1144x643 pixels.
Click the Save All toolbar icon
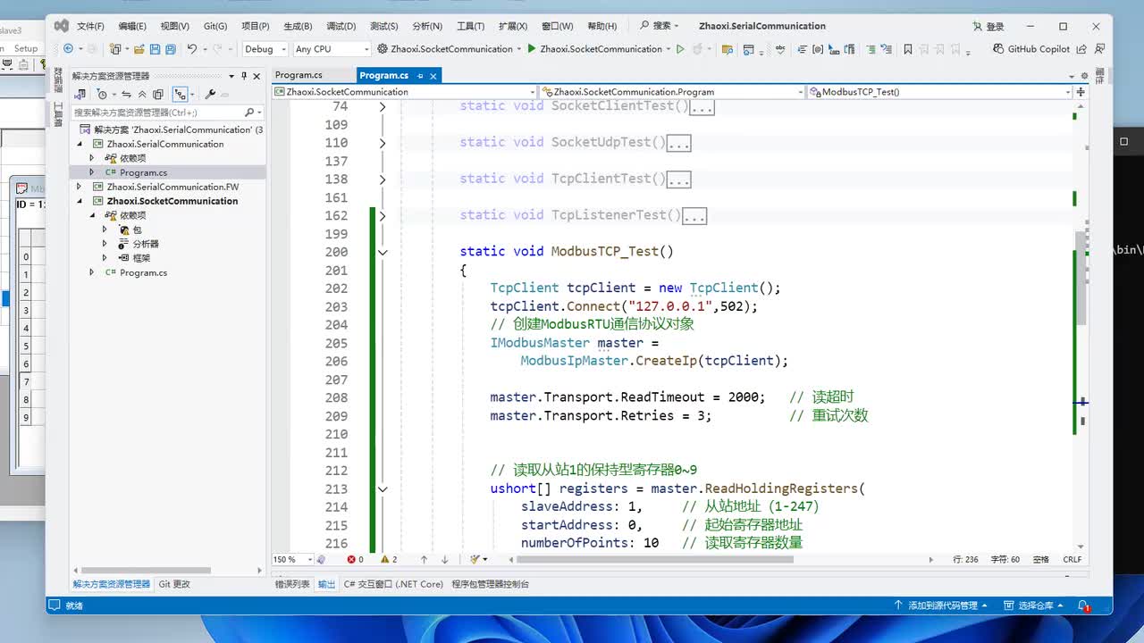click(x=171, y=49)
